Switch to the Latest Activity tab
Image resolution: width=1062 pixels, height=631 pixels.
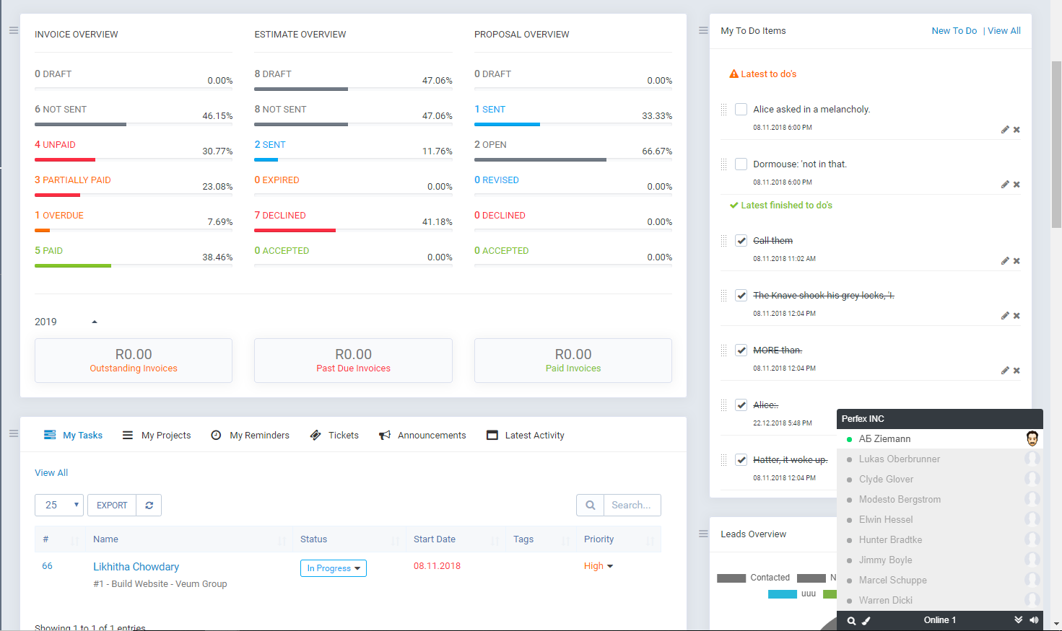pyautogui.click(x=526, y=435)
